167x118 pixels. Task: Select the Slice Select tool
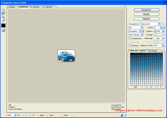pyautogui.click(x=3, y=14)
